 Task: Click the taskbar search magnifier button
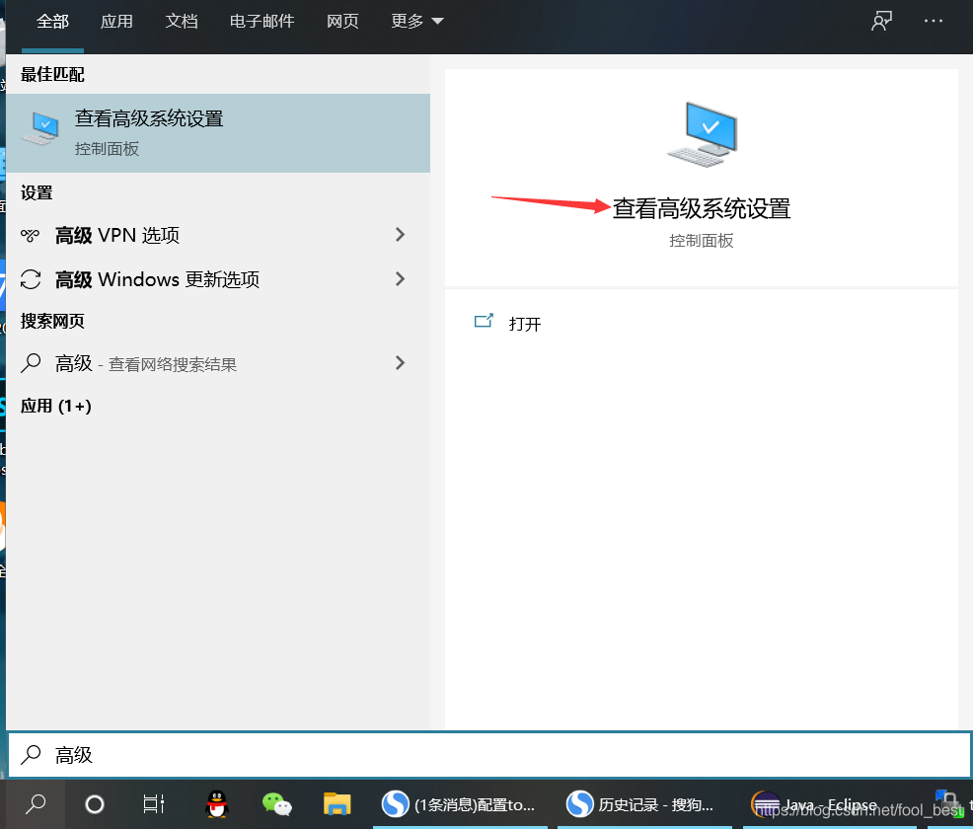[x=35, y=804]
